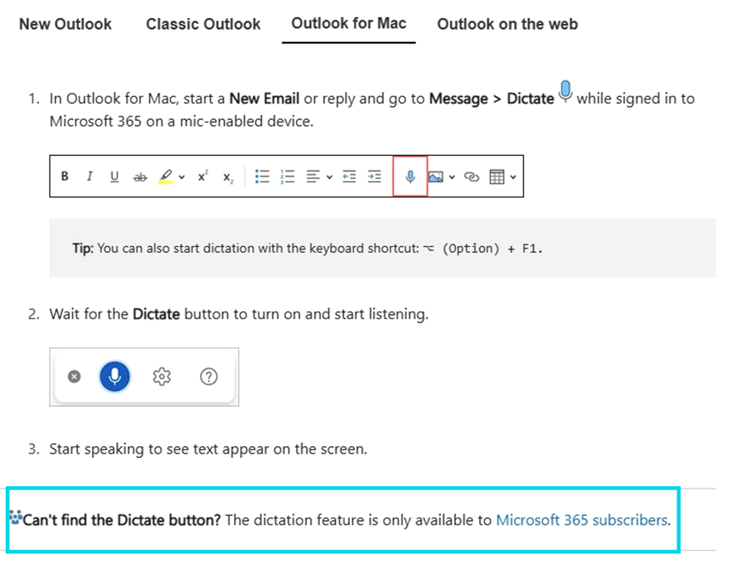
Task: Apply Superscript formatting
Action: pyautogui.click(x=202, y=175)
